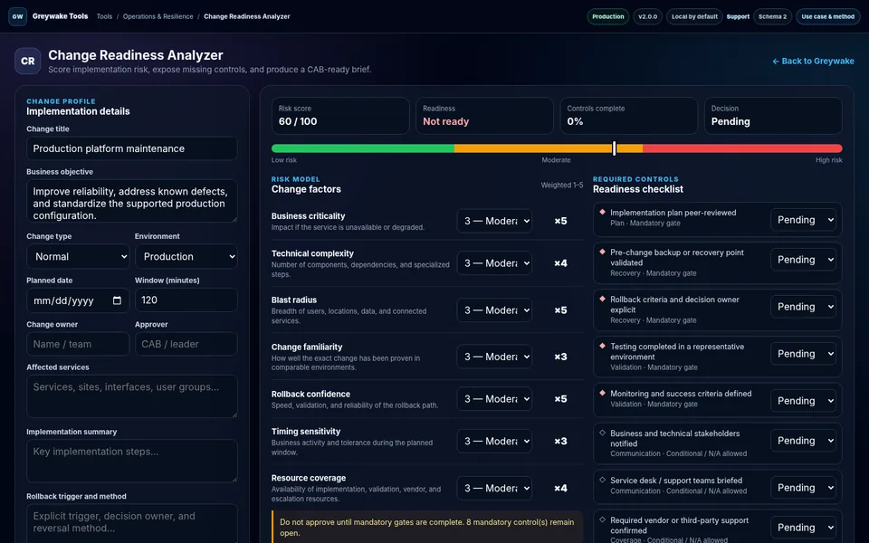Viewport: 869px width, 543px height.
Task: Open Blast radius rating dropdown
Action: tap(494, 310)
